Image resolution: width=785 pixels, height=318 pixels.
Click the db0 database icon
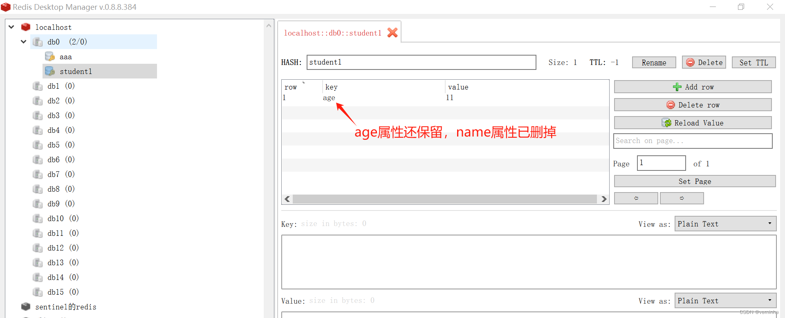click(x=38, y=42)
